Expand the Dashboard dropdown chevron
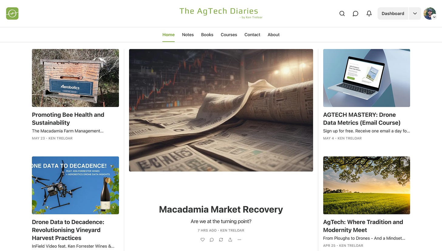 click(x=415, y=14)
